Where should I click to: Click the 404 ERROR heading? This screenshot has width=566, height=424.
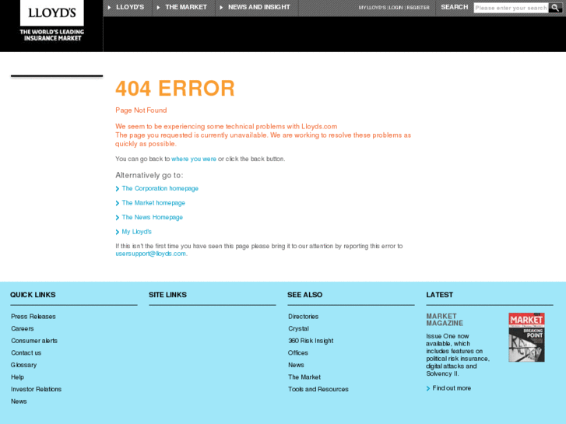tap(175, 89)
